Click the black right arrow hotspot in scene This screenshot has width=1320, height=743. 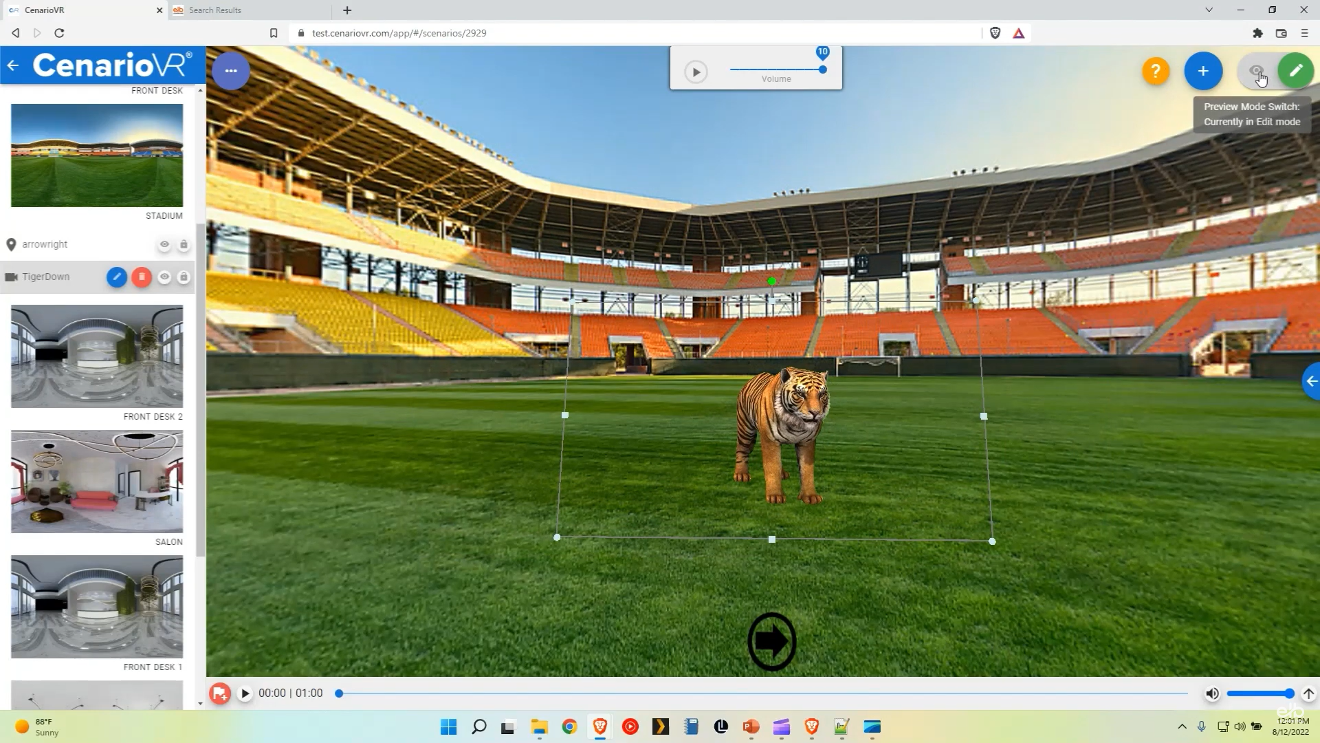point(771,641)
